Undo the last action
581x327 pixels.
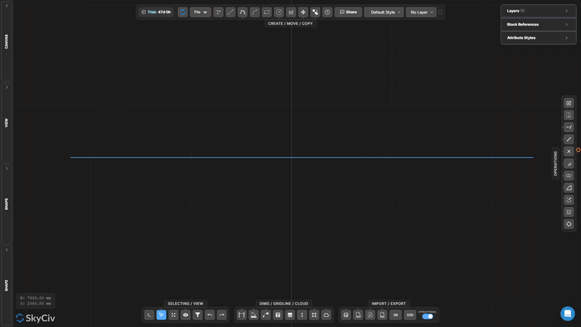(x=210, y=315)
